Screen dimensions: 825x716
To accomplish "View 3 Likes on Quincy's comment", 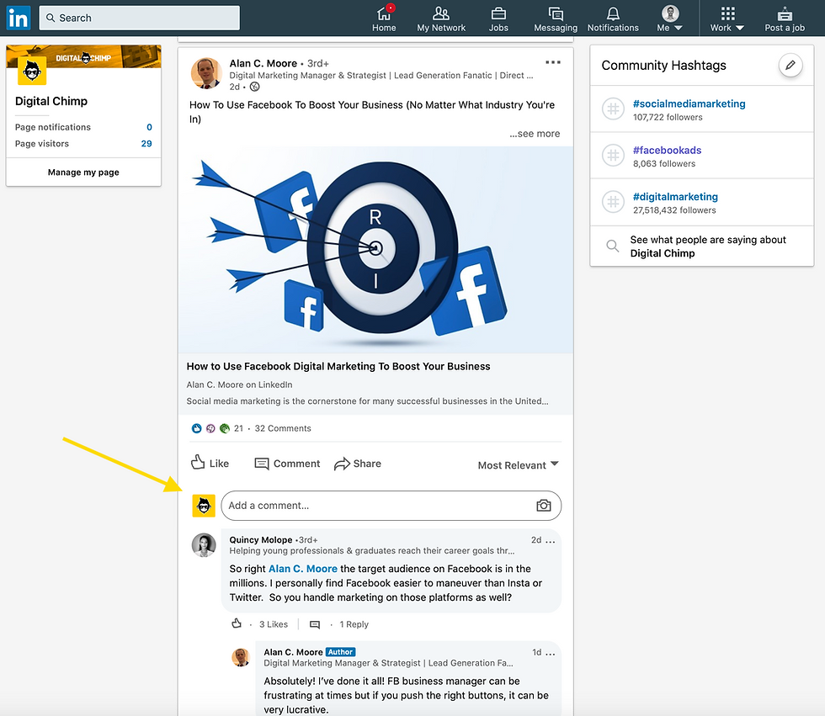I will click(274, 624).
